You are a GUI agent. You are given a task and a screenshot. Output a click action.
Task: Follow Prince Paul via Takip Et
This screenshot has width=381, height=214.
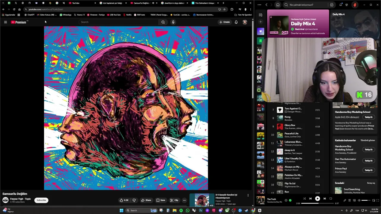coord(368,170)
